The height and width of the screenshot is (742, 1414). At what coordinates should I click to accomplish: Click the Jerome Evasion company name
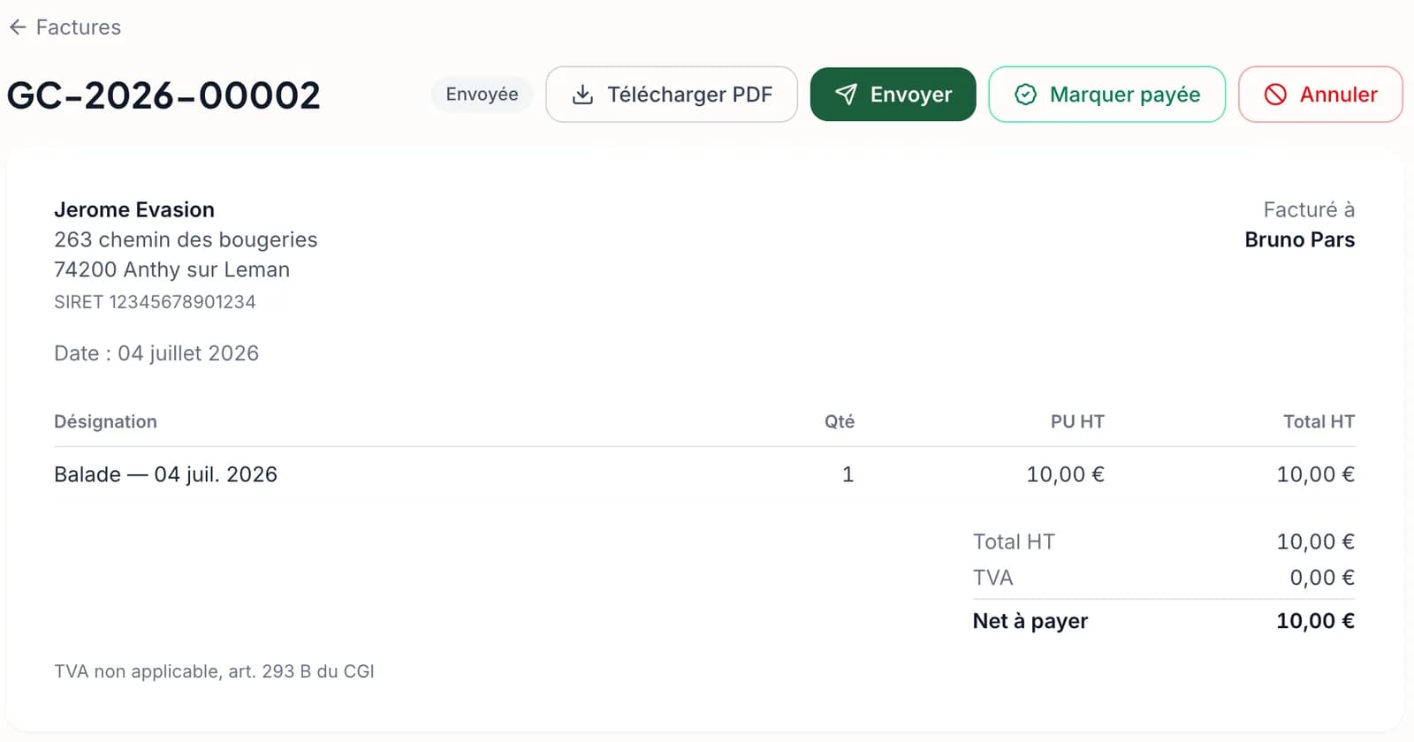[x=134, y=209]
